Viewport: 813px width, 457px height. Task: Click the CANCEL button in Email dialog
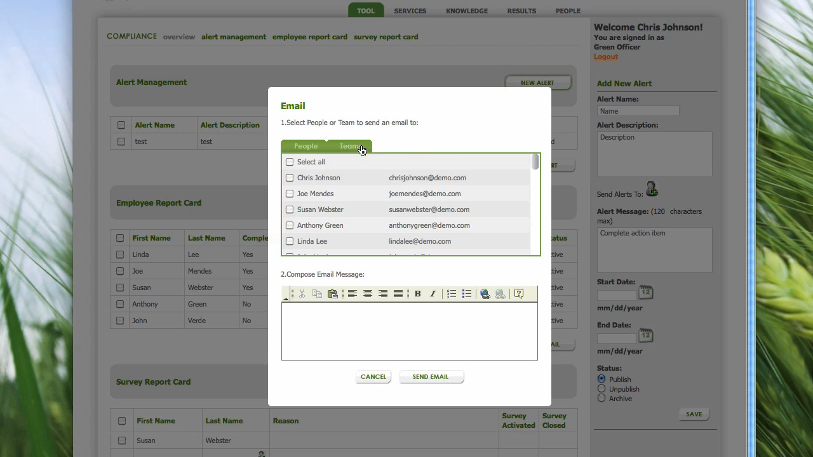(x=373, y=377)
